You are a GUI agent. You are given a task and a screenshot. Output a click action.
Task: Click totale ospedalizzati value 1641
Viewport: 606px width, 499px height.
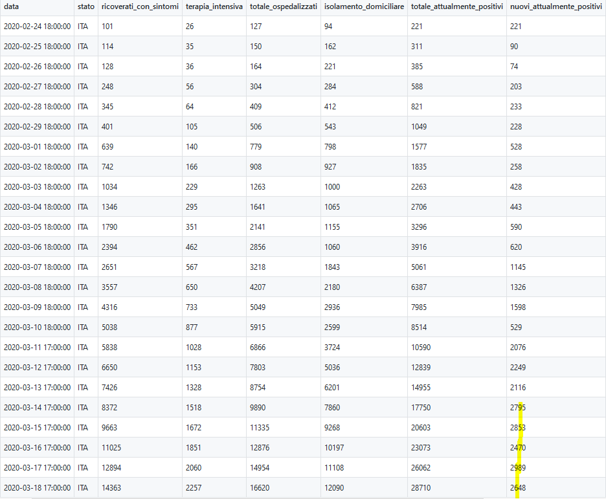coord(258,207)
